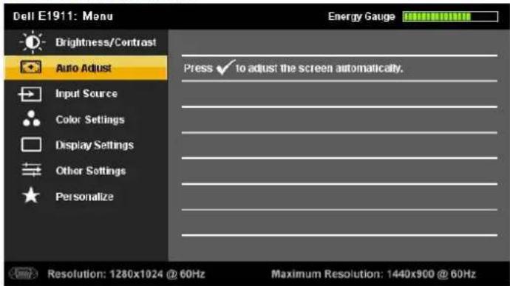Click the Auto Adjust icon
This screenshot has height=286, width=510.
[x=31, y=67]
